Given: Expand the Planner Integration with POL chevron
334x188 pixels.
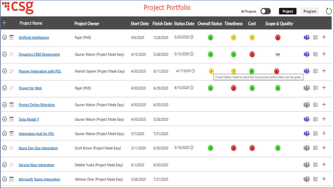Looking at the screenshot, I should click(x=4, y=71).
